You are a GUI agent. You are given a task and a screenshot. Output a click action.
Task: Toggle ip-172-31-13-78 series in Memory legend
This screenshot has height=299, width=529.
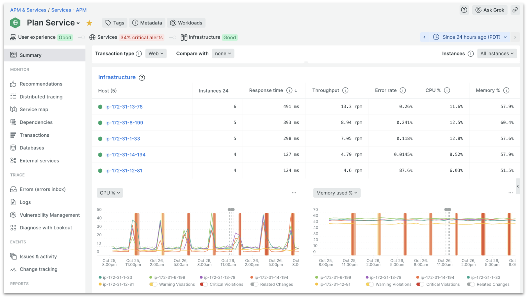[x=383, y=278]
